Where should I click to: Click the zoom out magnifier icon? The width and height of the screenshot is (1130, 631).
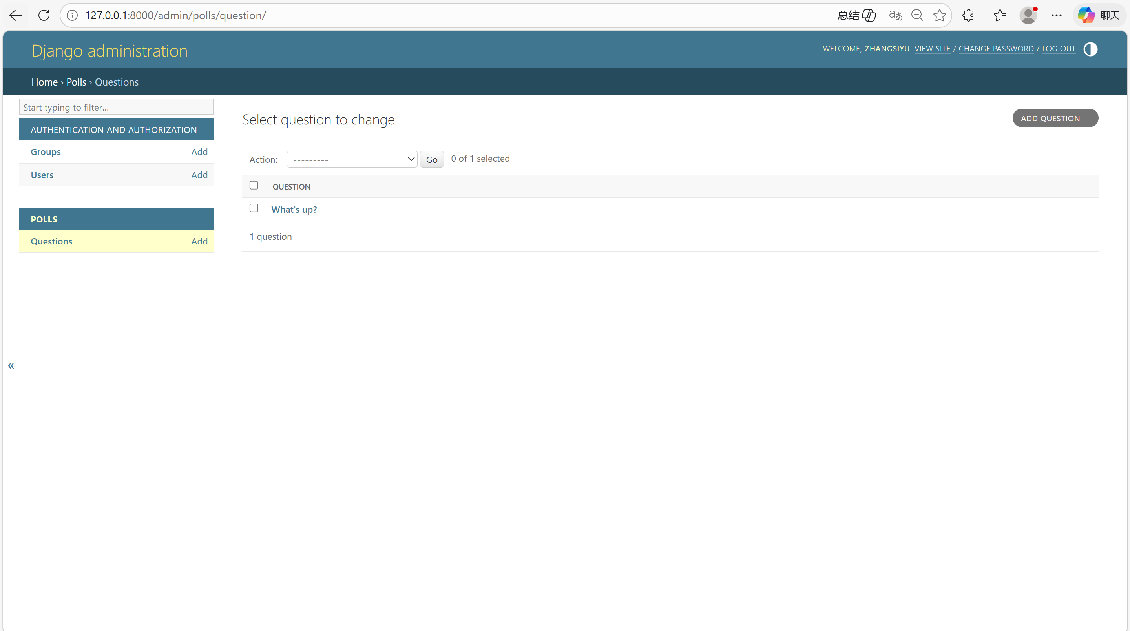917,15
